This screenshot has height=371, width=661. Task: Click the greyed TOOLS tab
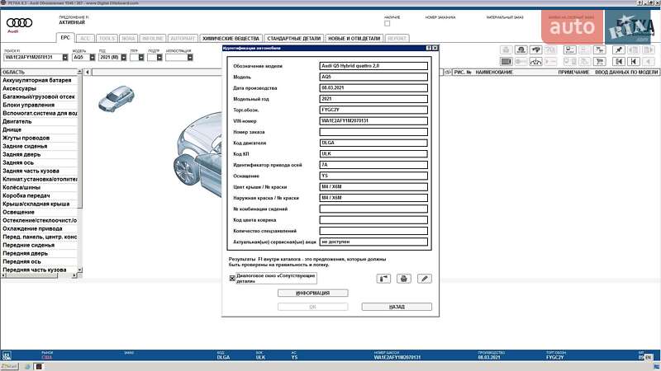(x=107, y=38)
